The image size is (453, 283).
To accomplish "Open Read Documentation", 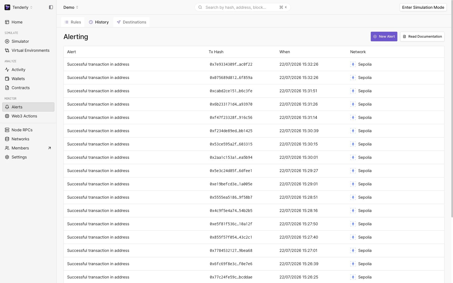I will pos(422,37).
